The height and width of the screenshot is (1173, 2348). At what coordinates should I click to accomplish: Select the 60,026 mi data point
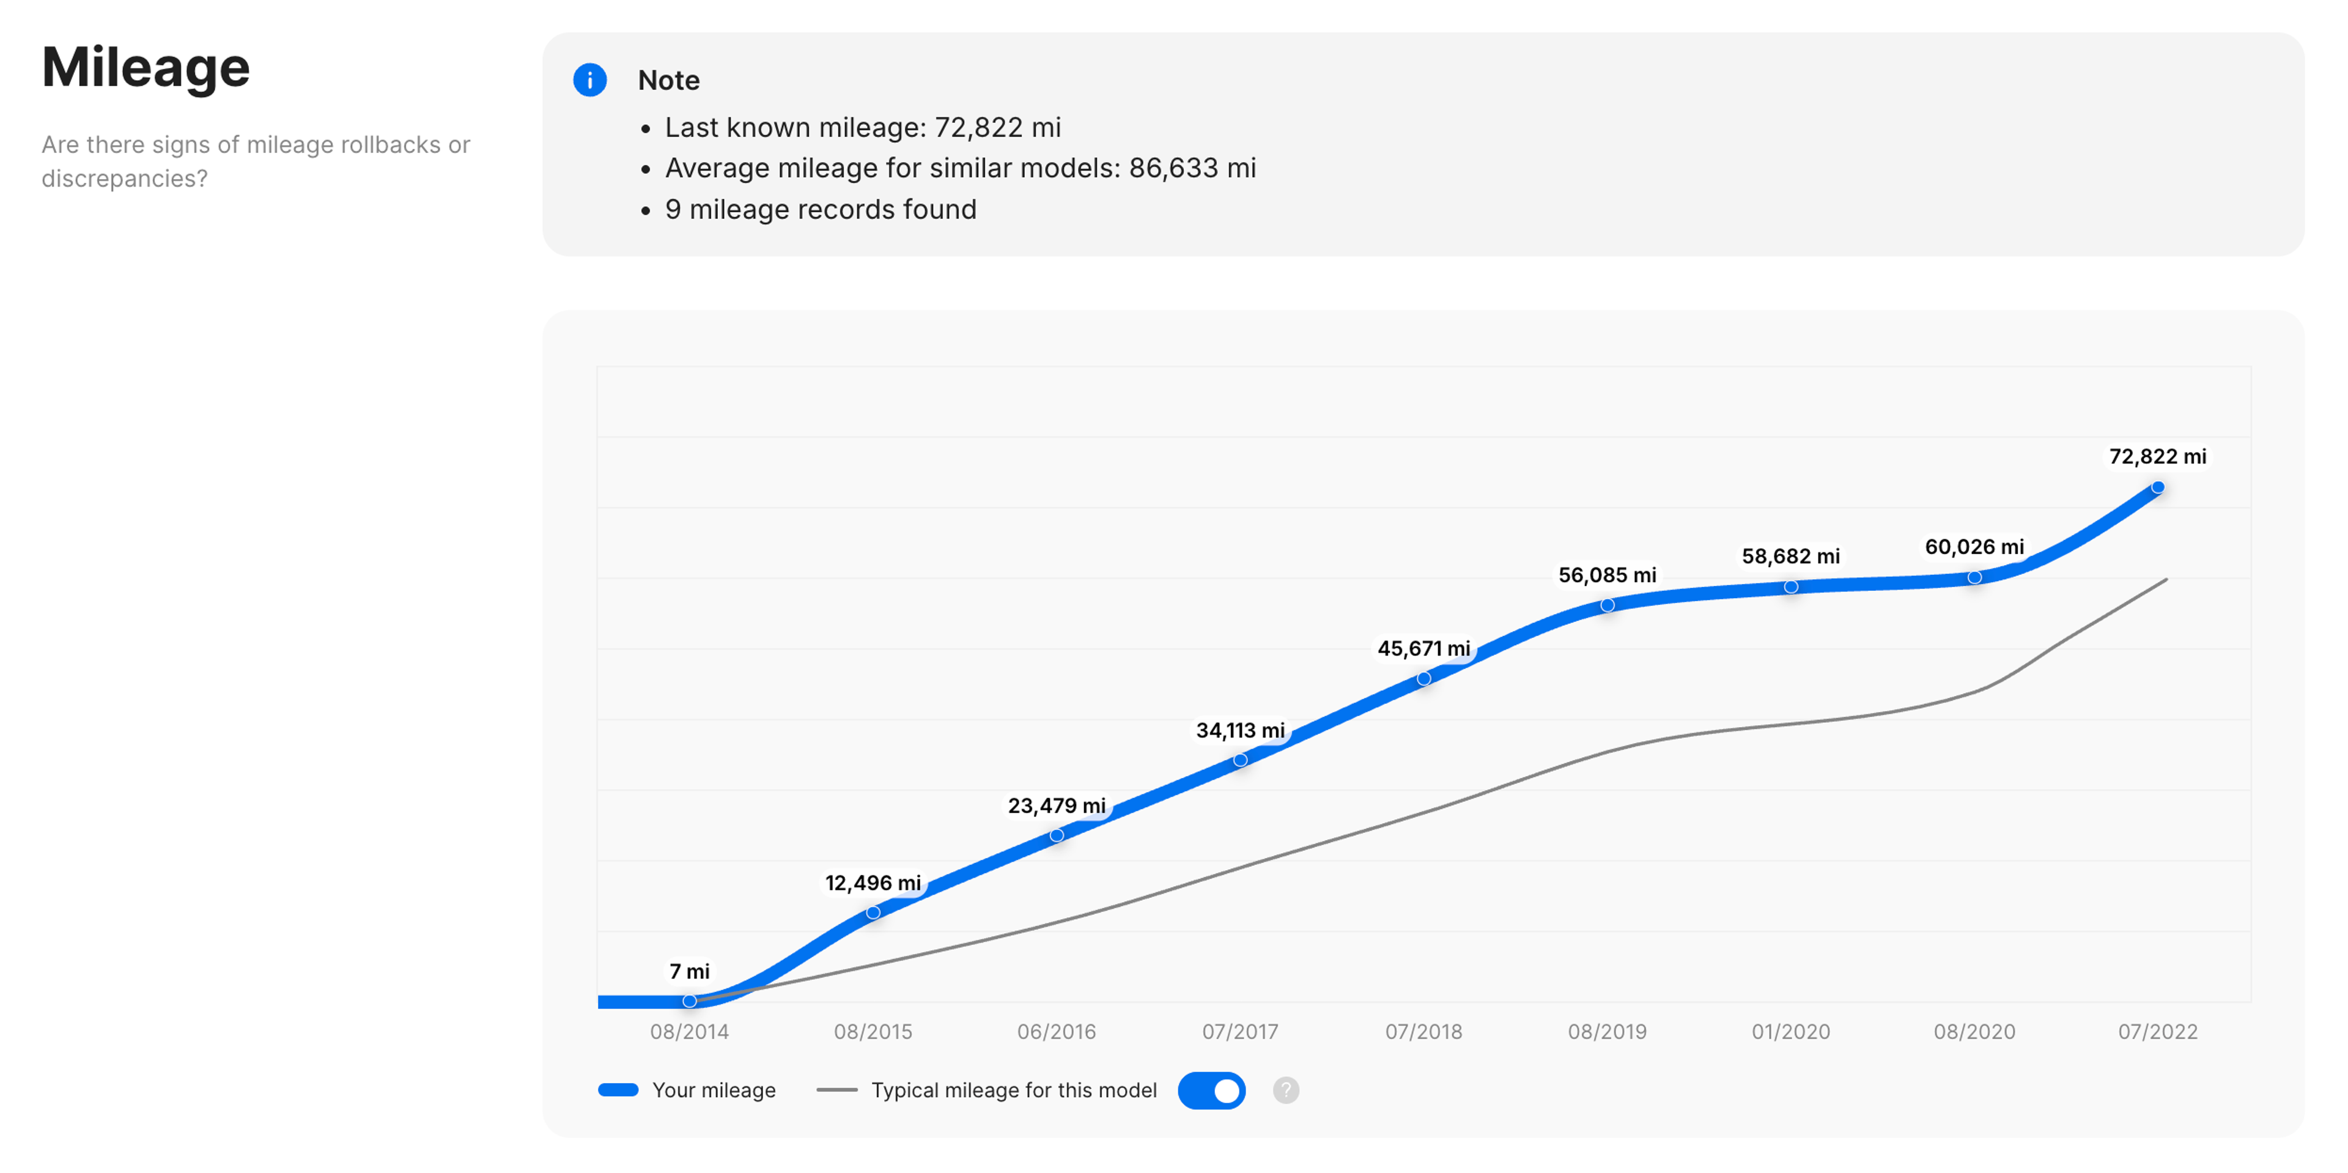(1974, 577)
